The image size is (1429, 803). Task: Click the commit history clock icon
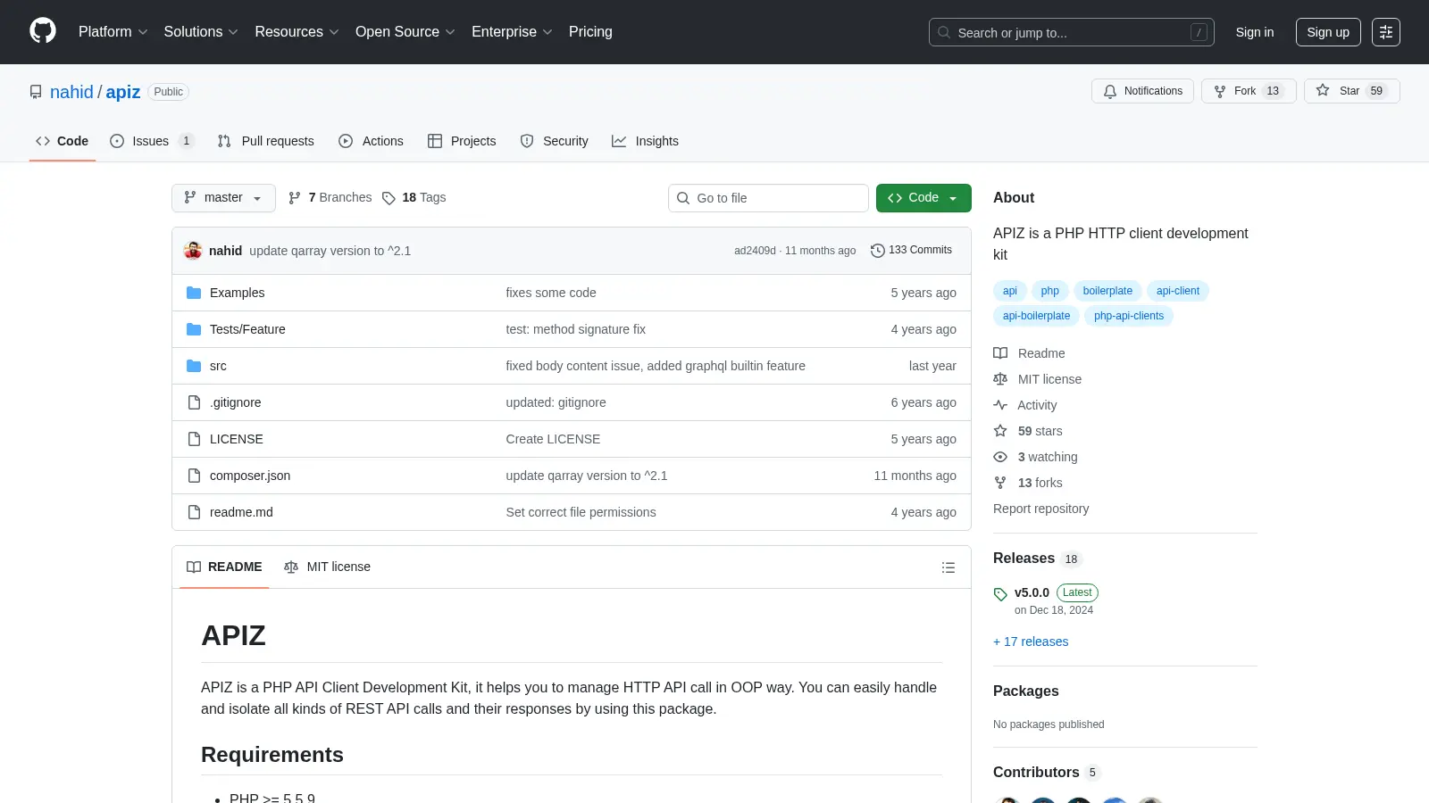[x=878, y=251]
